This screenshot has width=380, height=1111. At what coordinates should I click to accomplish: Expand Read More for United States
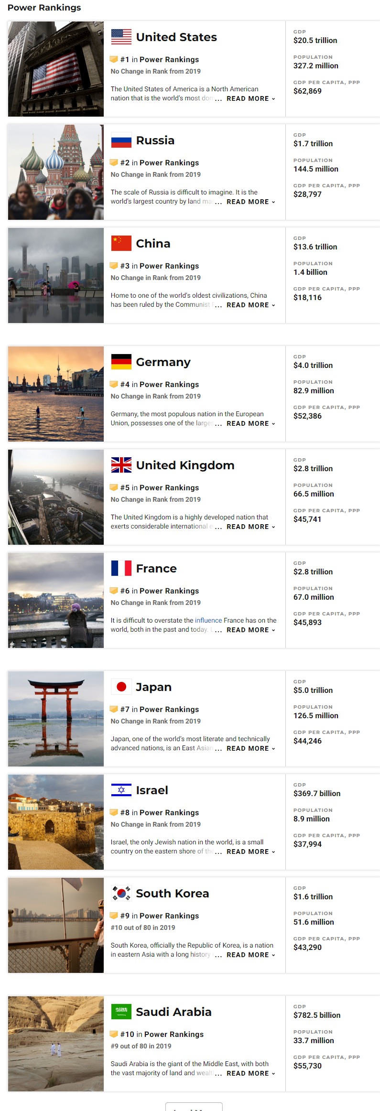250,98
